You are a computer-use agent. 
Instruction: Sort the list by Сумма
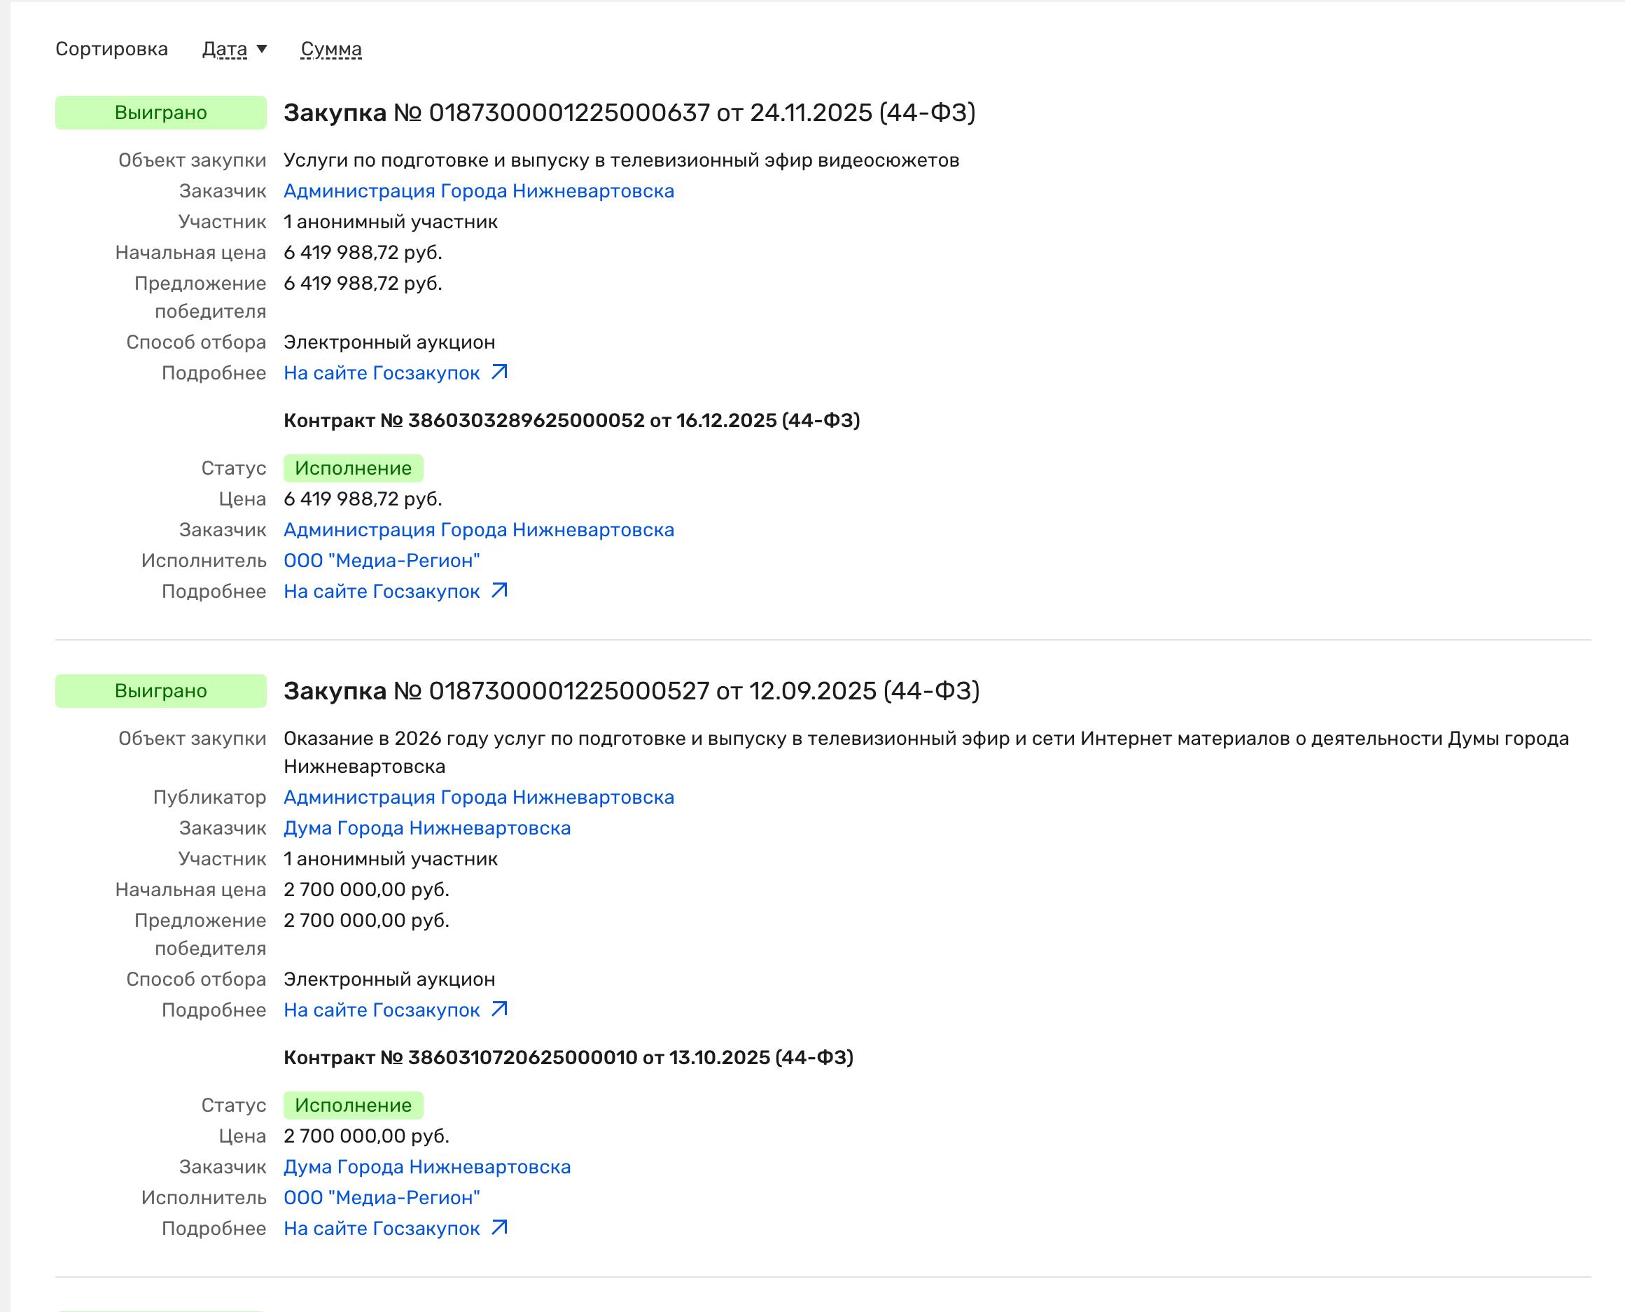coord(331,49)
